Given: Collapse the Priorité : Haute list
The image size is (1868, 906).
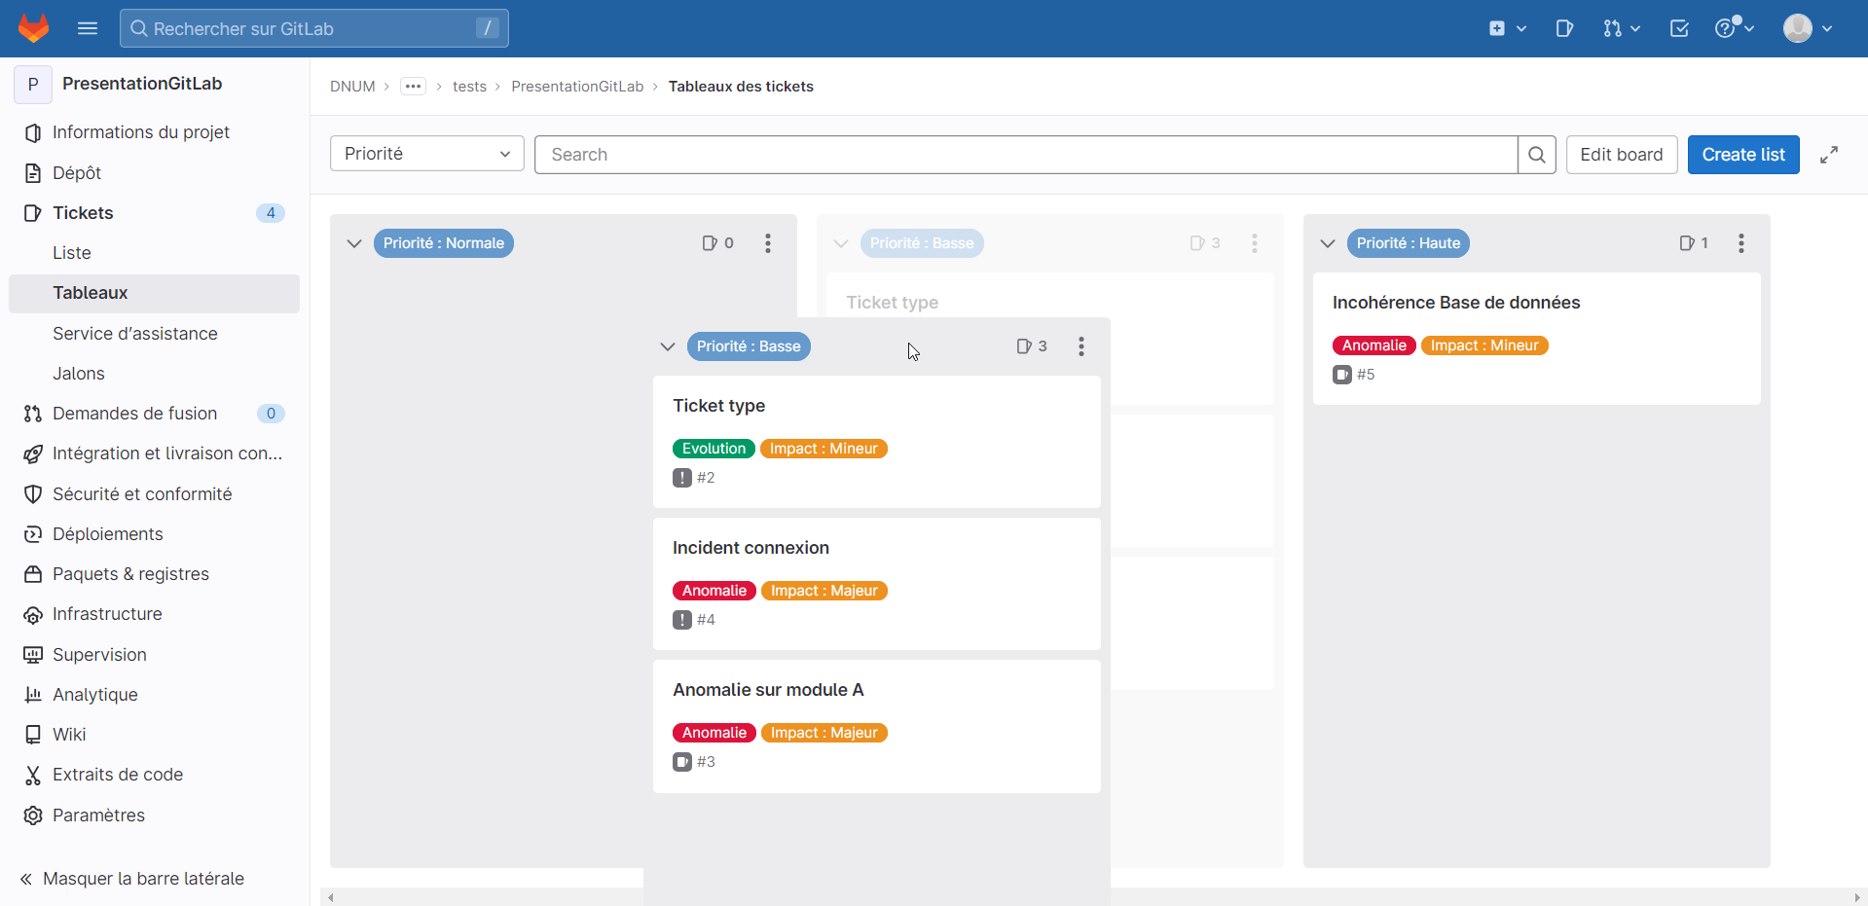Looking at the screenshot, I should tap(1328, 243).
